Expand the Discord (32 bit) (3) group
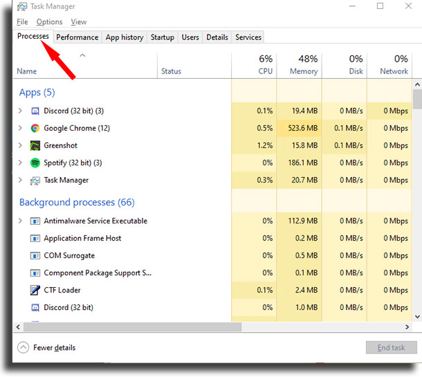422x377 pixels. (x=20, y=111)
